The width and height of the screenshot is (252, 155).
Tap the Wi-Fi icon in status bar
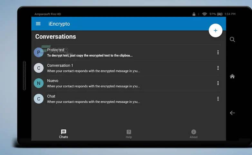tap(204, 14)
